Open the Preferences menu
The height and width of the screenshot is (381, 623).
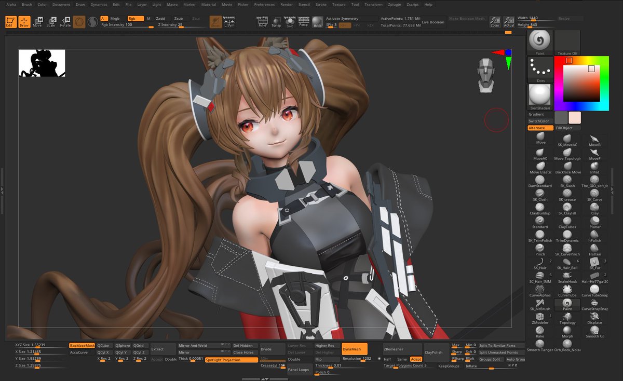pyautogui.click(x=264, y=4)
